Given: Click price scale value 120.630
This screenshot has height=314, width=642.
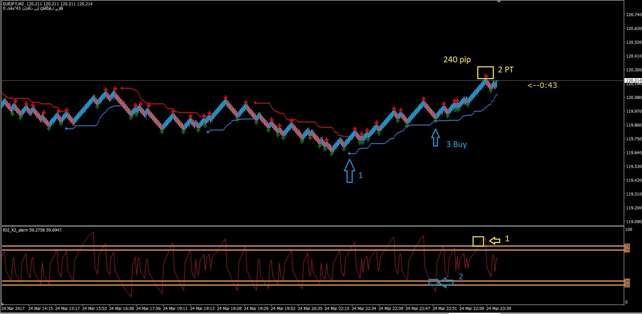Looking at the screenshot, I should [x=634, y=29].
